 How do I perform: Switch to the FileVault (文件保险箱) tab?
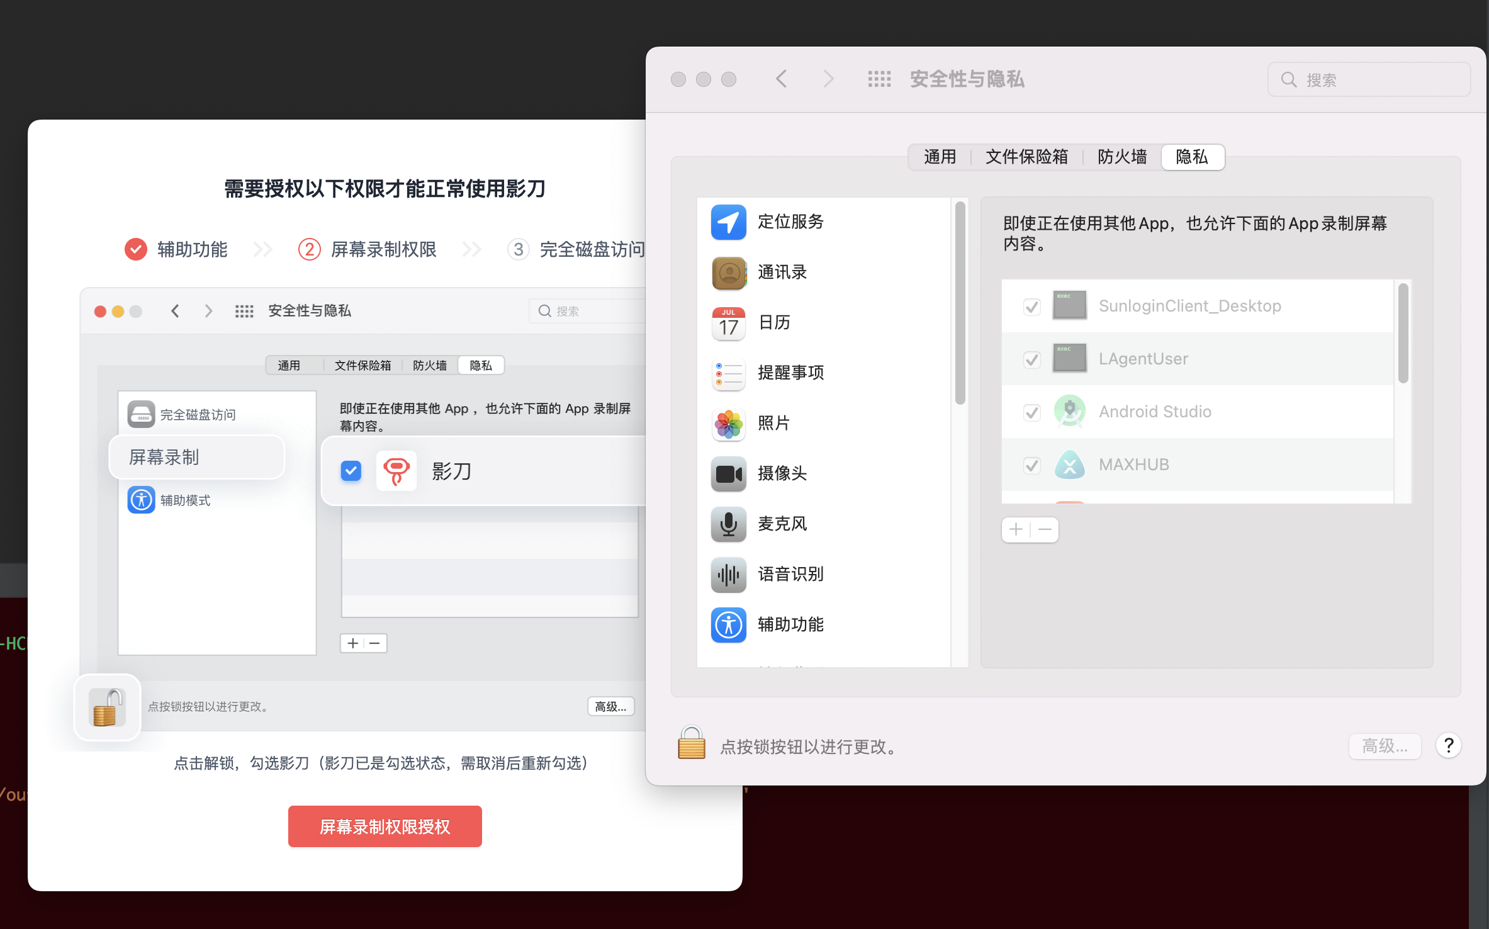click(1026, 157)
